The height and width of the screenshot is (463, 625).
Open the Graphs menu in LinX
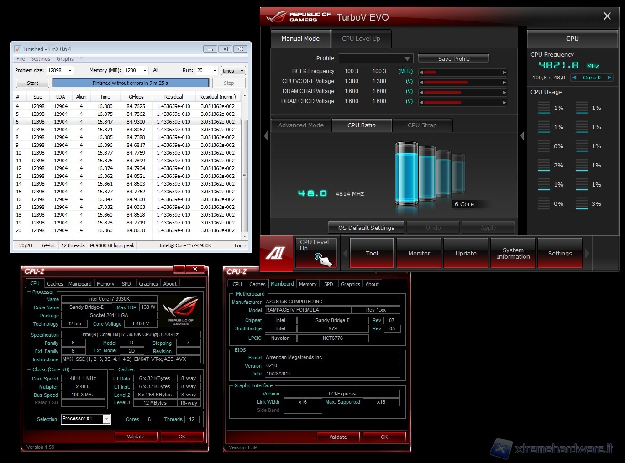(x=65, y=59)
